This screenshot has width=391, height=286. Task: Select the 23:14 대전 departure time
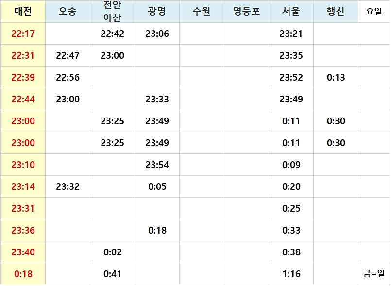tap(23, 187)
